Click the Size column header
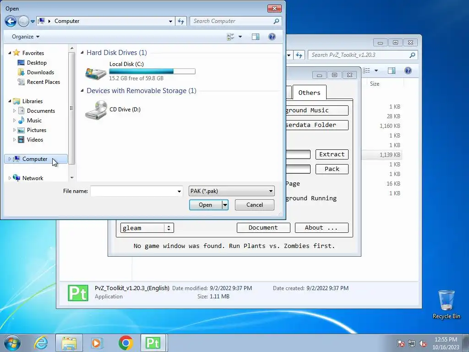Screen dimensions: 469x352 pyautogui.click(x=375, y=84)
